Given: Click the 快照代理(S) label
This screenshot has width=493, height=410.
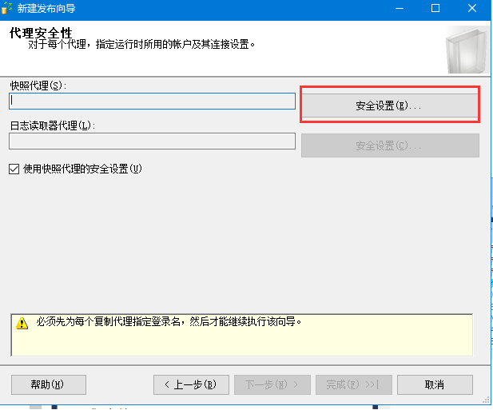Looking at the screenshot, I should tap(38, 86).
